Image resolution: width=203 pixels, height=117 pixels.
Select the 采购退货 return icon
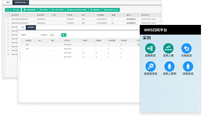pyautogui.click(x=186, y=48)
